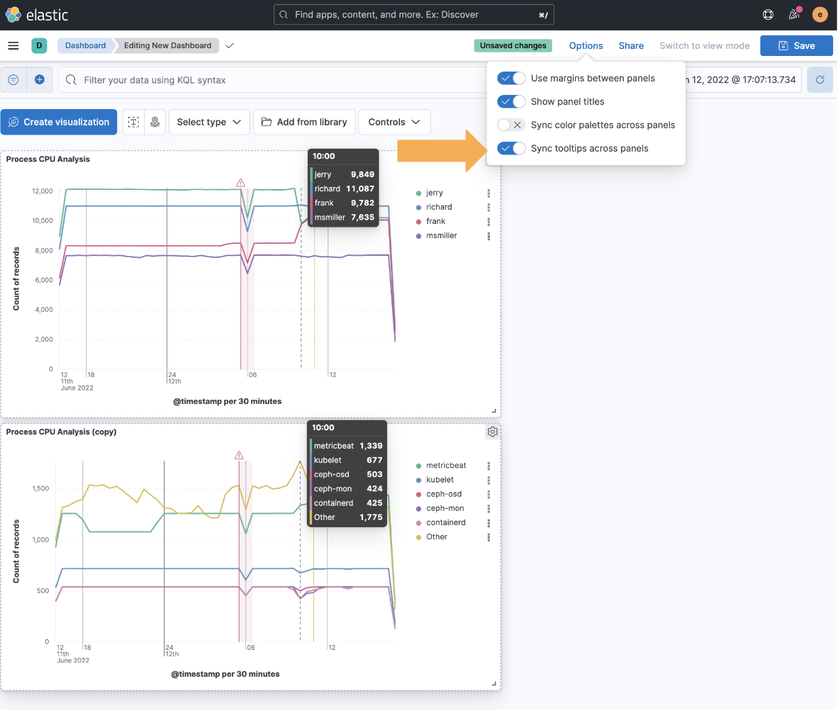The image size is (838, 710).
Task: Click the maps visualization icon
Action: click(x=155, y=122)
